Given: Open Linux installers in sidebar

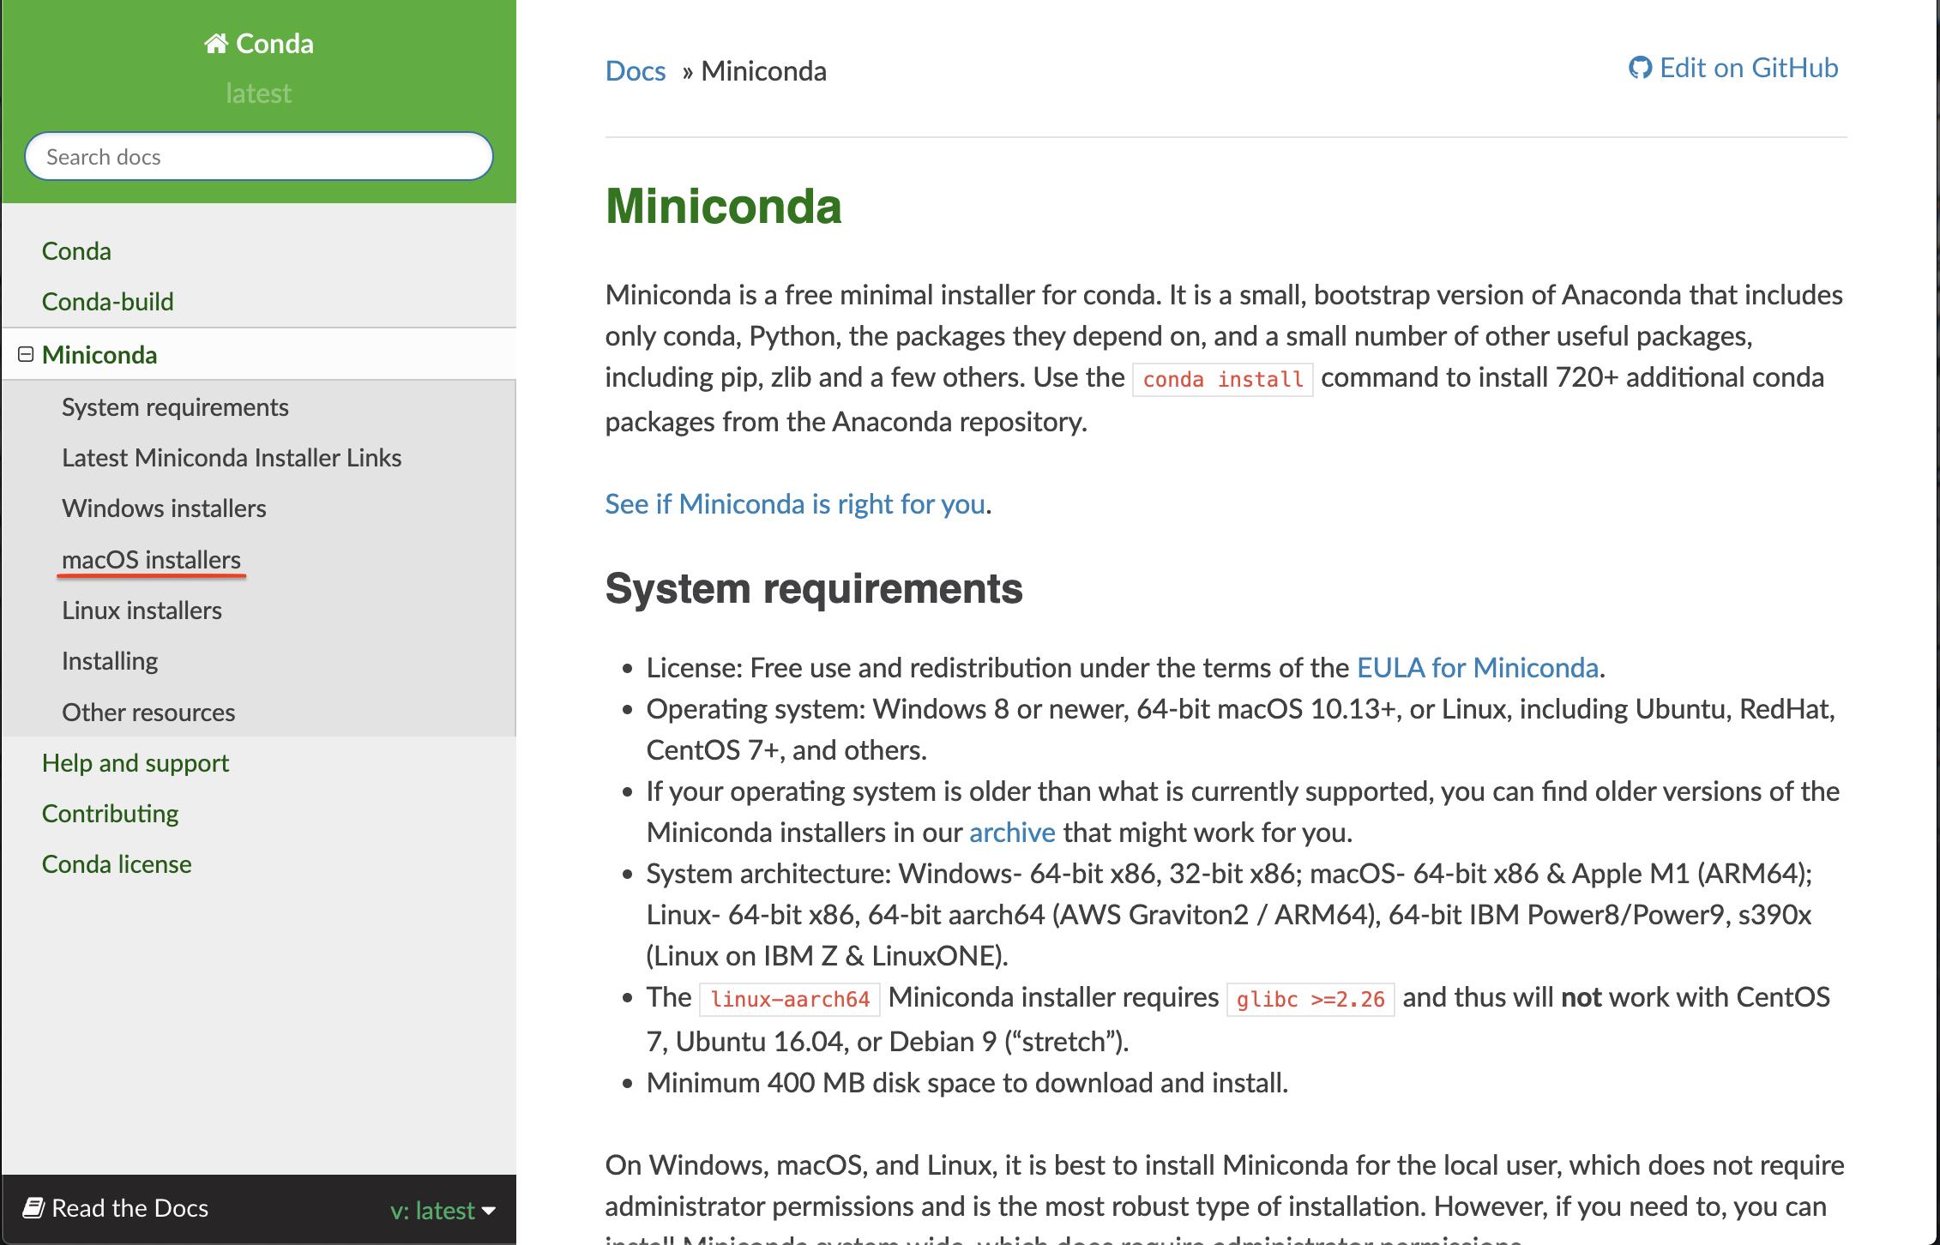Looking at the screenshot, I should (x=142, y=610).
